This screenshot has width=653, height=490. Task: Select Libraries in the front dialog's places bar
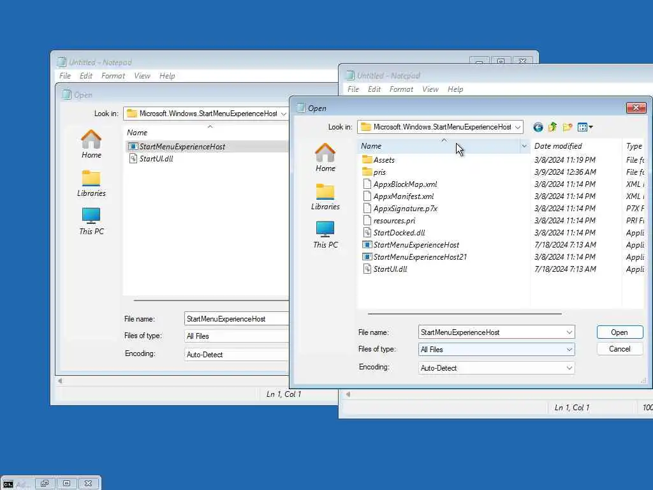[325, 197]
